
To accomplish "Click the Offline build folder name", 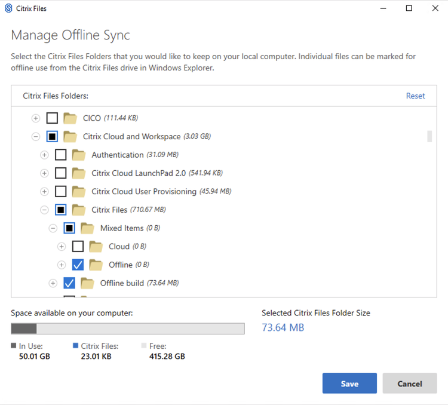I will tap(122, 283).
